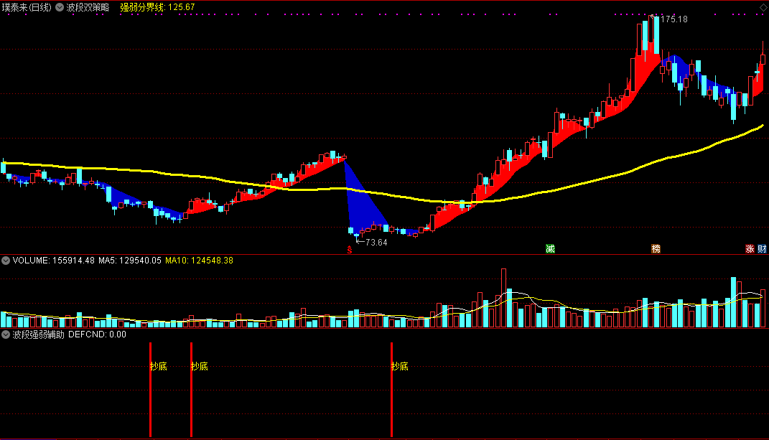
Task: Click the leftmost 抄底 signal label
Action: (159, 366)
